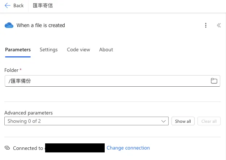226x160 pixels.
Task: Select the About tab
Action: click(106, 50)
